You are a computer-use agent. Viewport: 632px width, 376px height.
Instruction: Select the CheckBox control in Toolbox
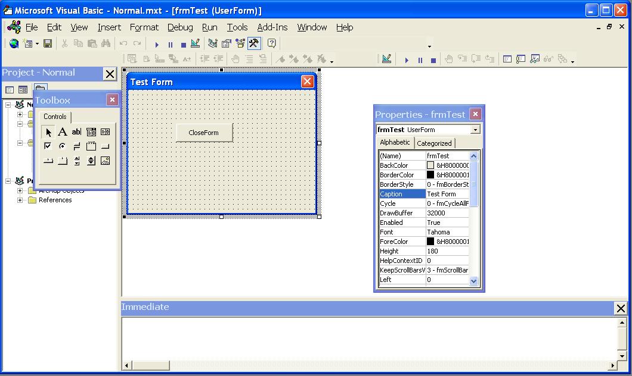48,146
